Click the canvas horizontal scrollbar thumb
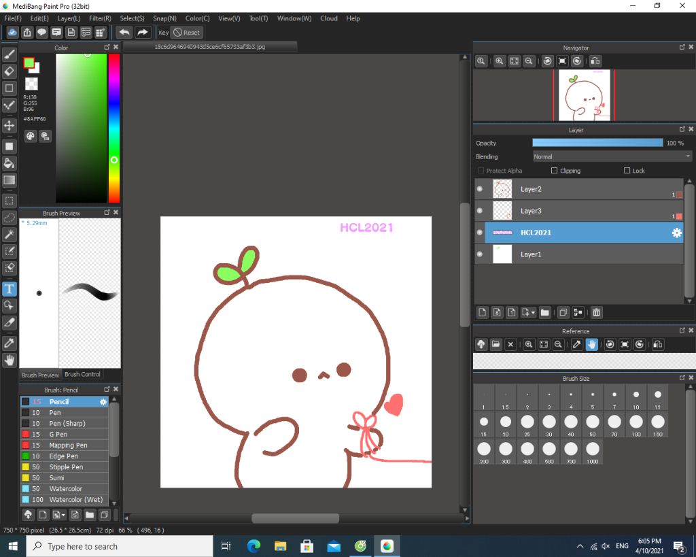Screen dimensions: 696x557 pyautogui.click(x=295, y=518)
